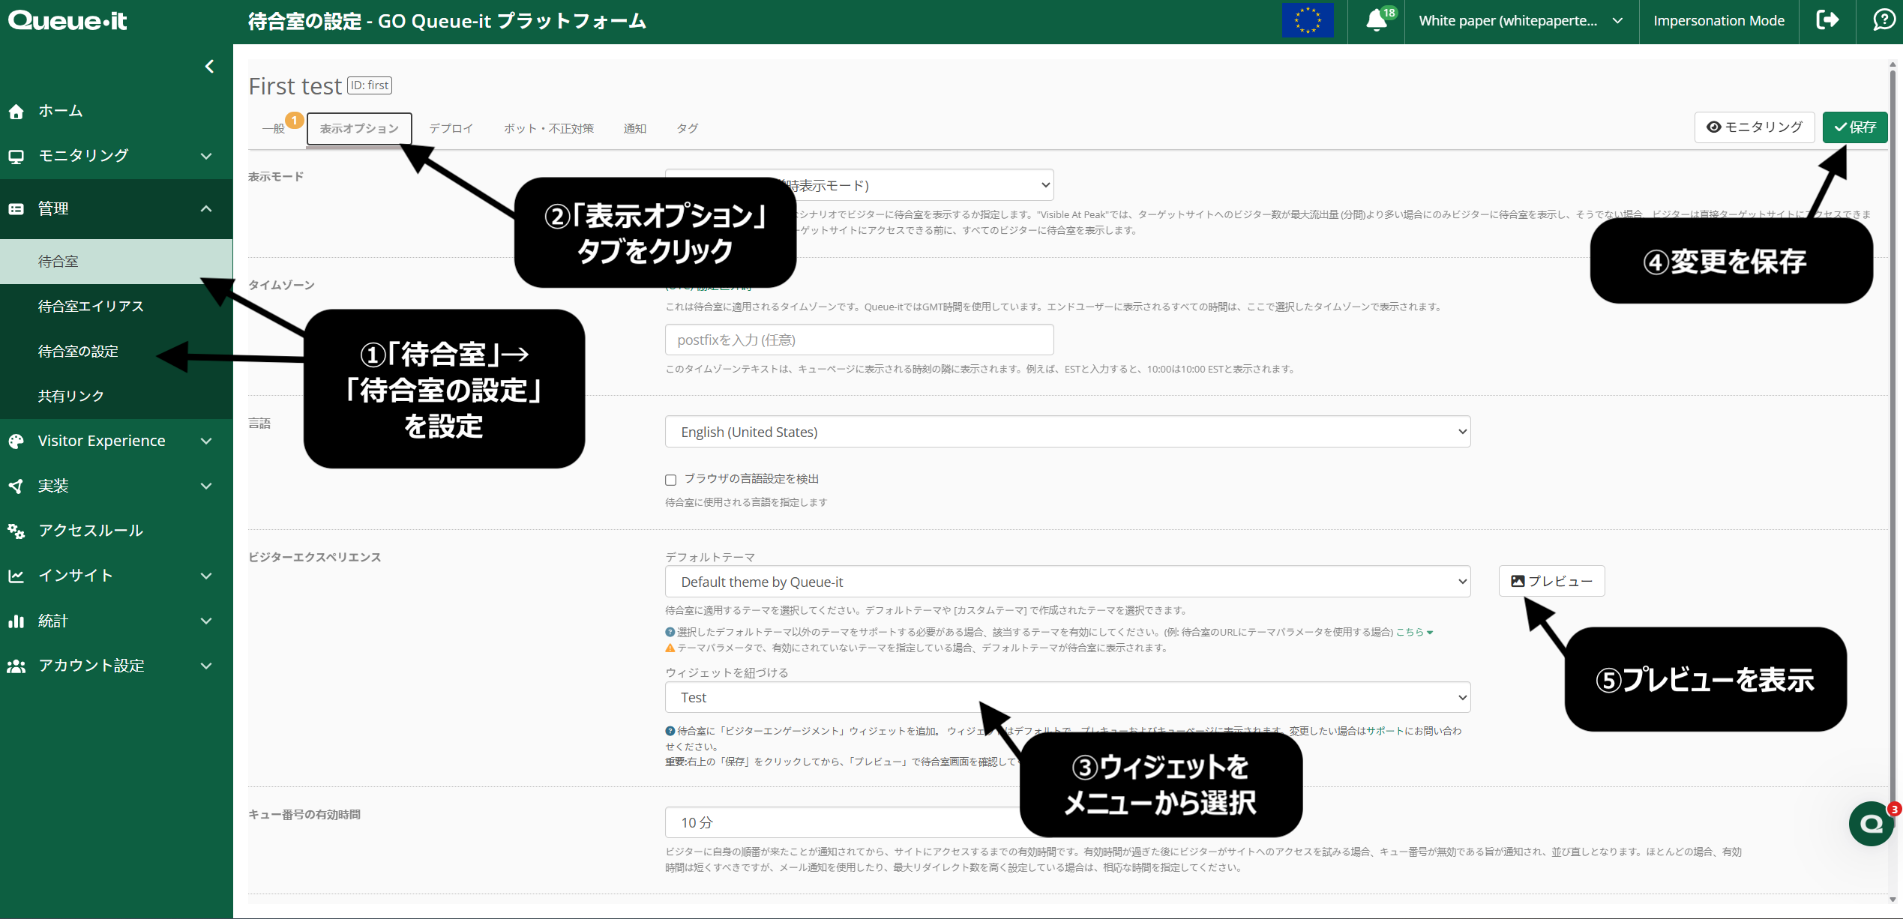This screenshot has width=1903, height=919.
Task: Click the logout icon in the top bar
Action: tap(1827, 20)
